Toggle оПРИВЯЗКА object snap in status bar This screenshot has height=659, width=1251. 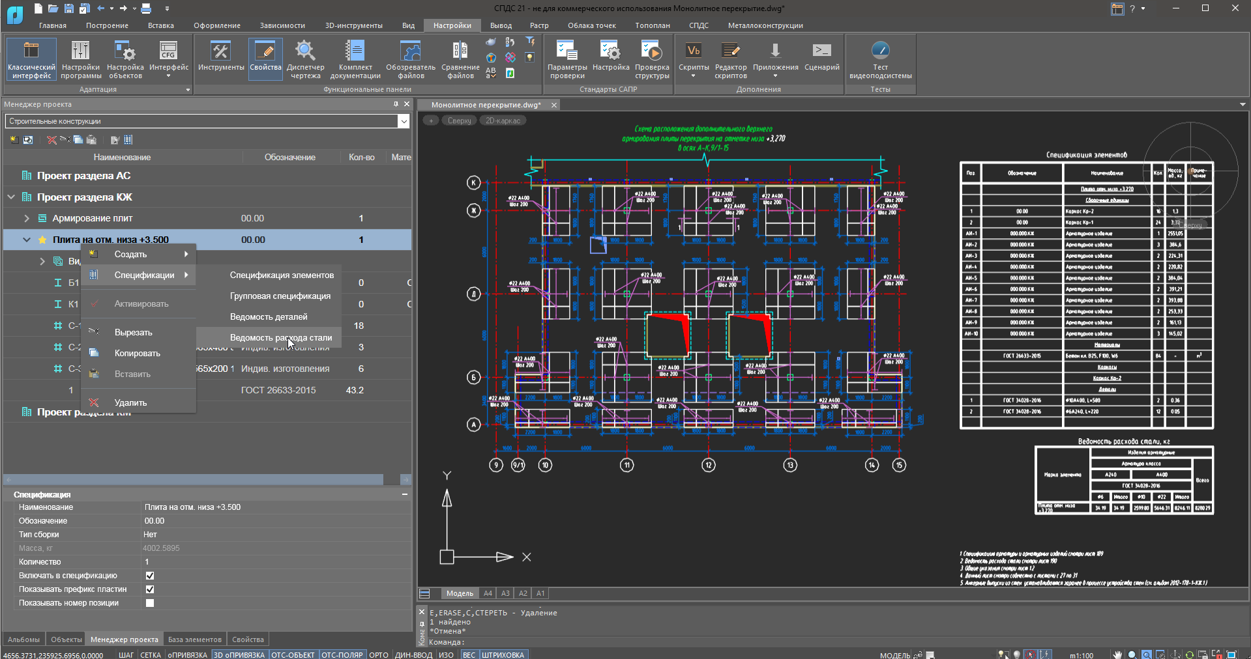pos(187,655)
